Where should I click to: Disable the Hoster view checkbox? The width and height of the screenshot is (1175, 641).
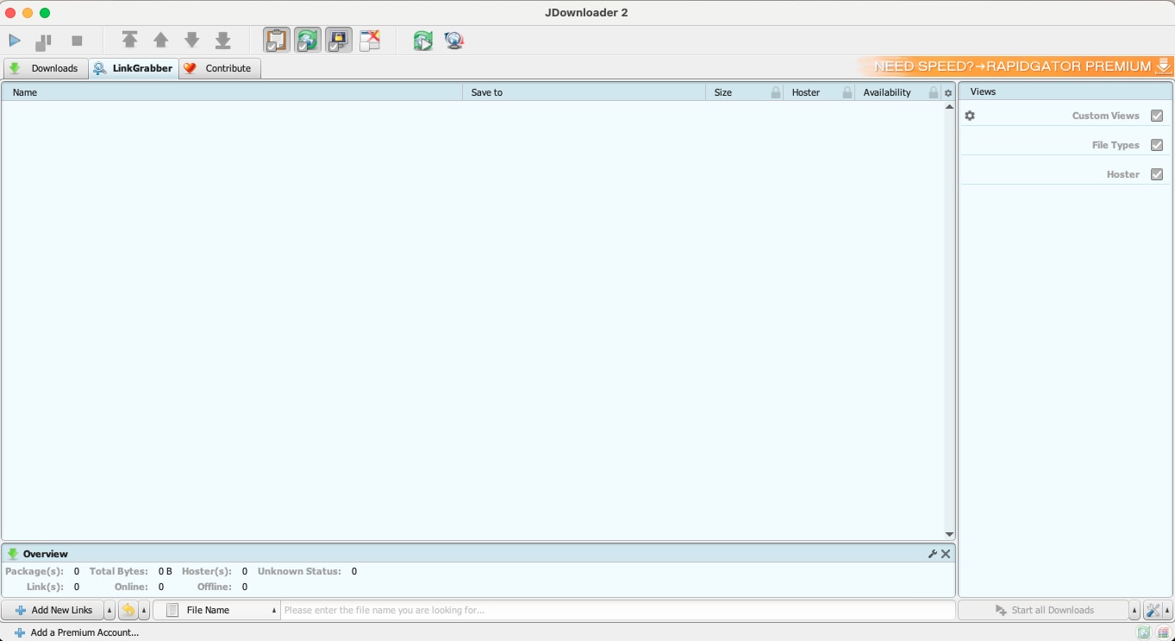(x=1157, y=173)
